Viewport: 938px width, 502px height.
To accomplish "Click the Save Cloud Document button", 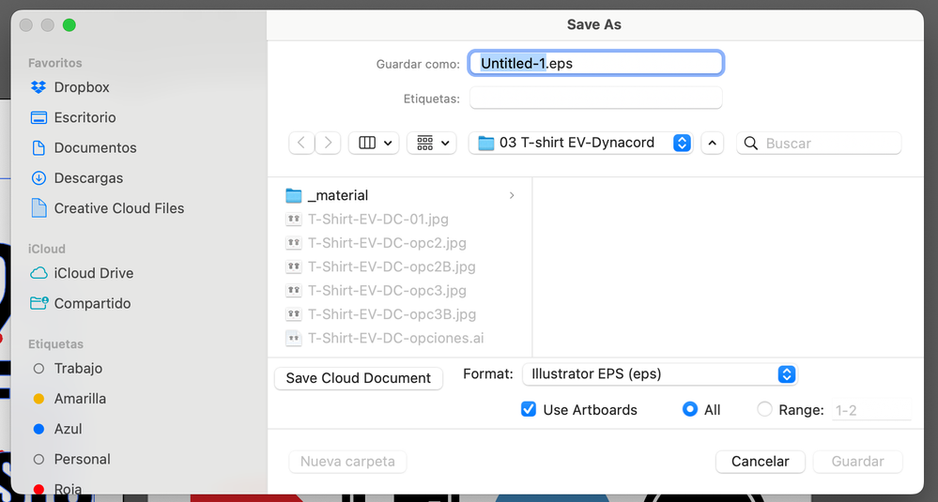I will [x=358, y=377].
